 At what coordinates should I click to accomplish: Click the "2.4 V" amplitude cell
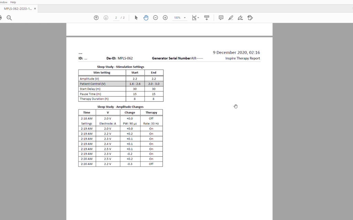coord(108,144)
